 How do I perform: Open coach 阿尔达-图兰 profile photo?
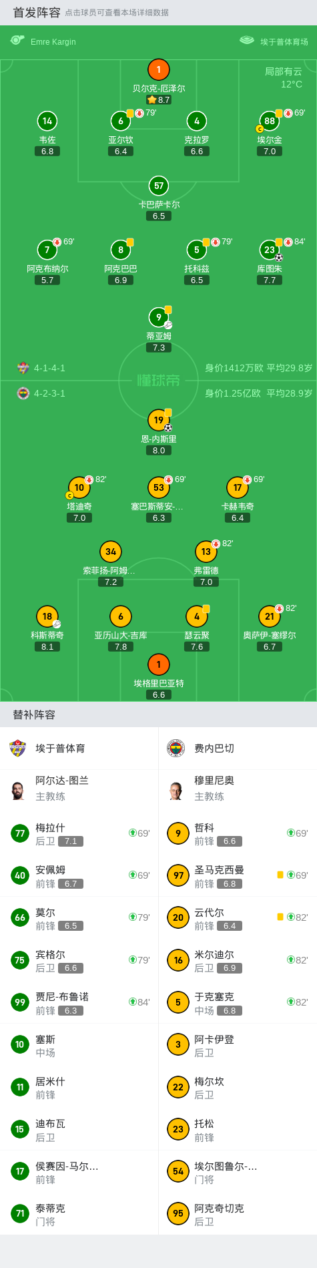[x=18, y=790]
